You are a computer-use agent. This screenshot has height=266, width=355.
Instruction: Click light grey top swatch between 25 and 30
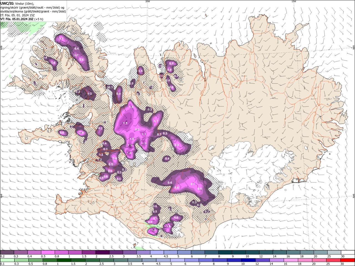[334, 252]
